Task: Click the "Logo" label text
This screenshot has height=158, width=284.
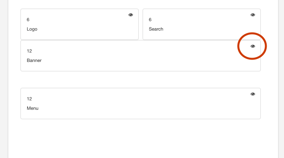Action: [x=32, y=29]
